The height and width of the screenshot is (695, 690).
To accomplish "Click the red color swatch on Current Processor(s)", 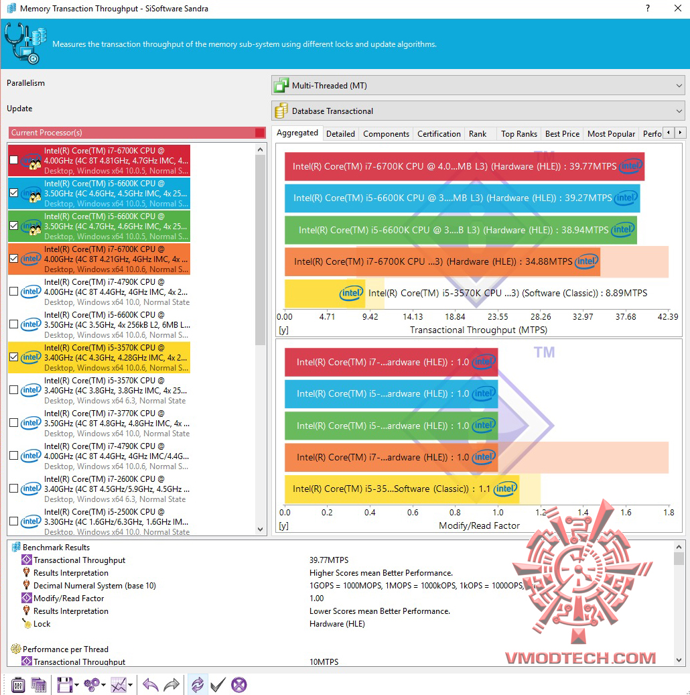I will click(260, 133).
